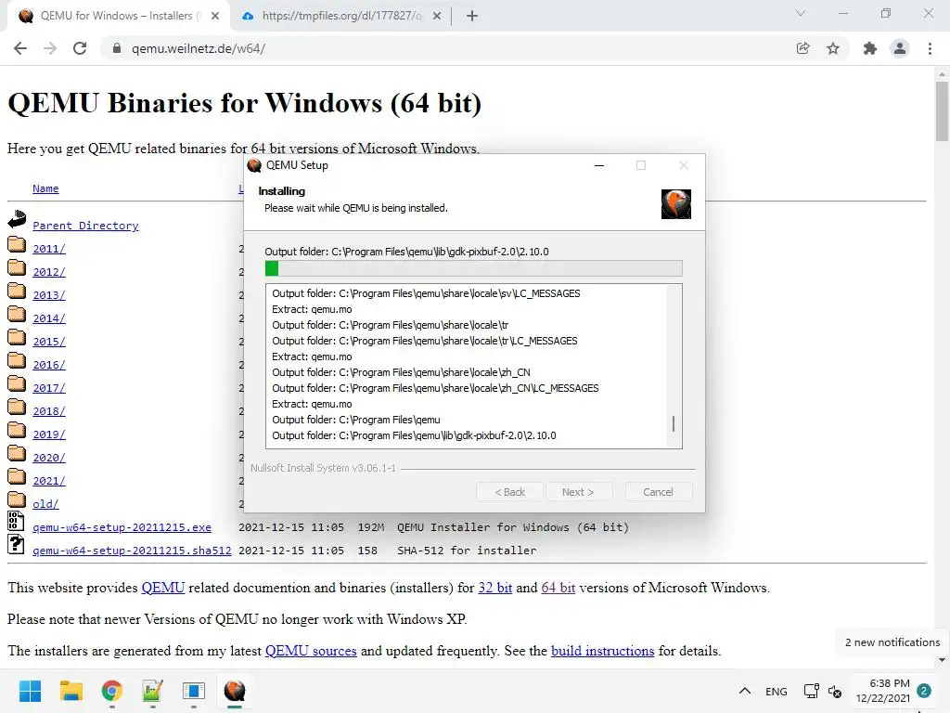This screenshot has height=713, width=950.
Task: Open the 2011/ folder link
Action: click(49, 249)
